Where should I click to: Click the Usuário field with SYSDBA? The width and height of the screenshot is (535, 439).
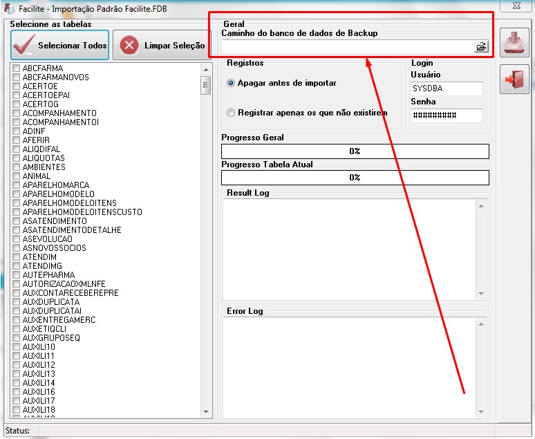pos(447,88)
